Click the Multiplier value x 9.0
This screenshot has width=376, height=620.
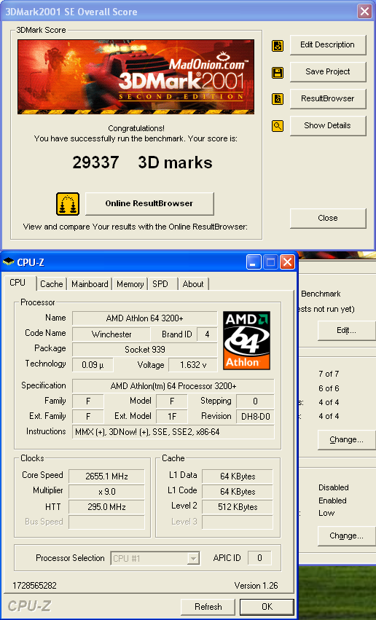(106, 492)
